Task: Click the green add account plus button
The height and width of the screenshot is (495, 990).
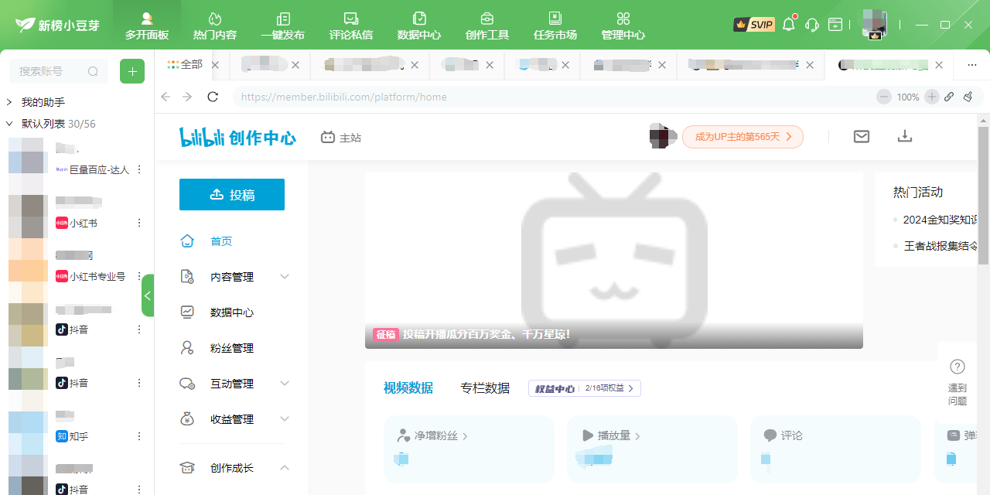Action: coord(132,71)
